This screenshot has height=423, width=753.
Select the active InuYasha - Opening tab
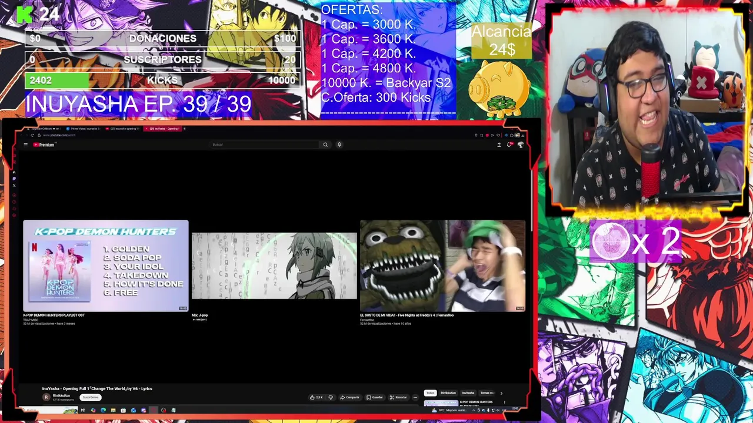tap(162, 129)
